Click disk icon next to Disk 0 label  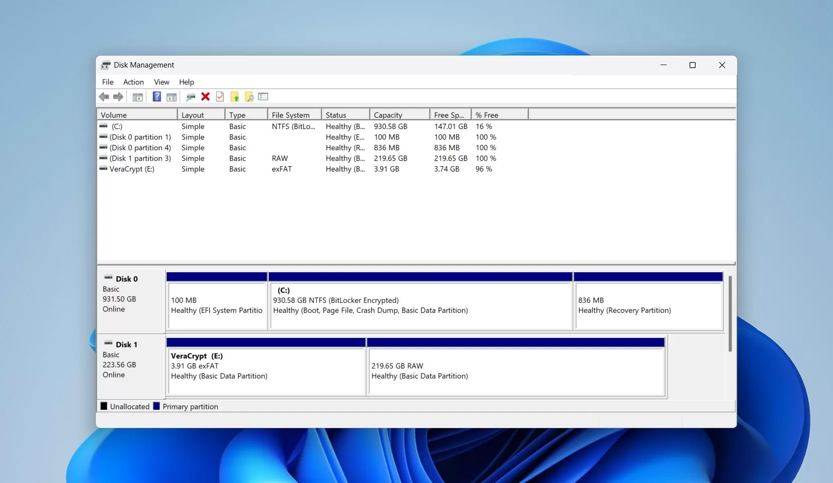point(108,278)
